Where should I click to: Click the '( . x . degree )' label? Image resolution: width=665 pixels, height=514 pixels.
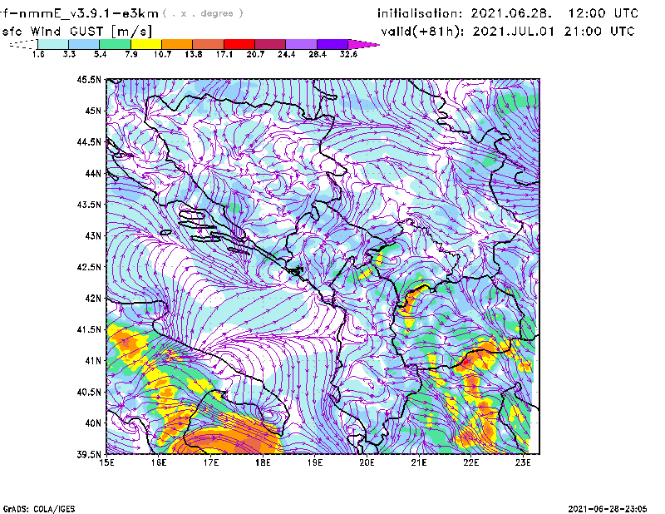tap(203, 13)
